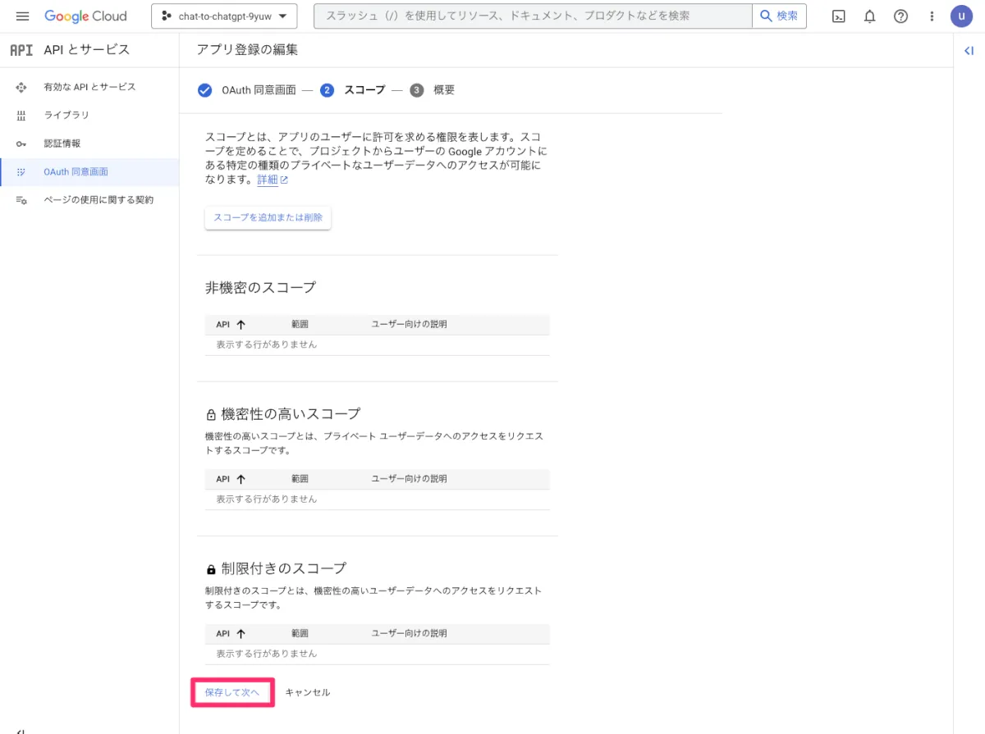This screenshot has width=985, height=734.
Task: Open the help question mark icon
Action: click(900, 16)
